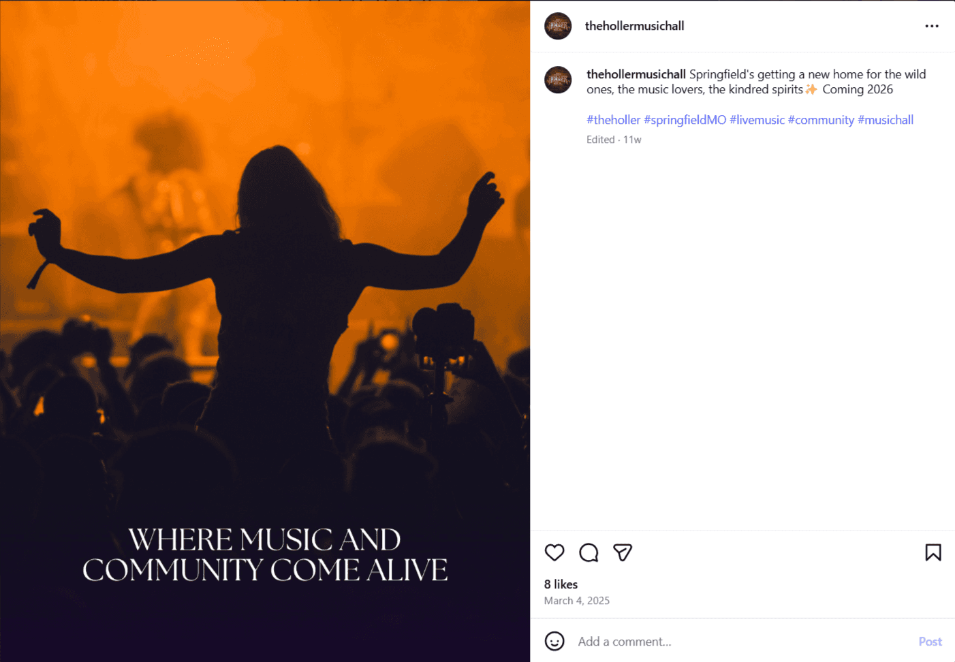Open the #livemusic hashtag
This screenshot has height=662, width=955.
[x=757, y=120]
